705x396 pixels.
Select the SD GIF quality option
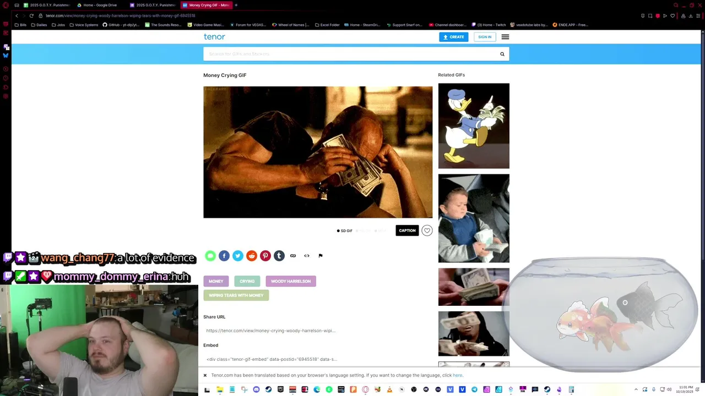point(345,231)
